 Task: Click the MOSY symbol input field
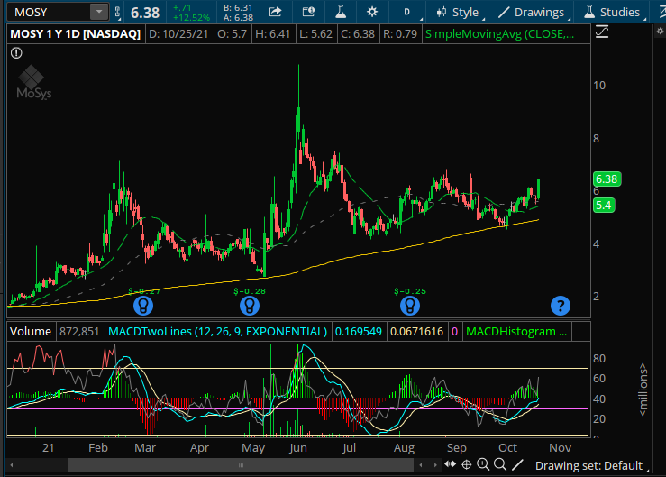tap(49, 13)
